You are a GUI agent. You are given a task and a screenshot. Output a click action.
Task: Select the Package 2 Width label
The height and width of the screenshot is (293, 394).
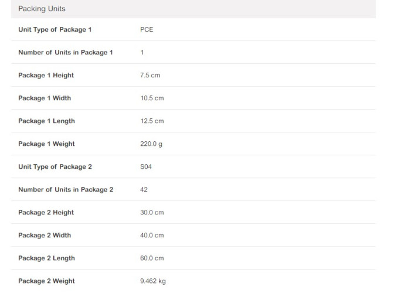click(x=45, y=235)
